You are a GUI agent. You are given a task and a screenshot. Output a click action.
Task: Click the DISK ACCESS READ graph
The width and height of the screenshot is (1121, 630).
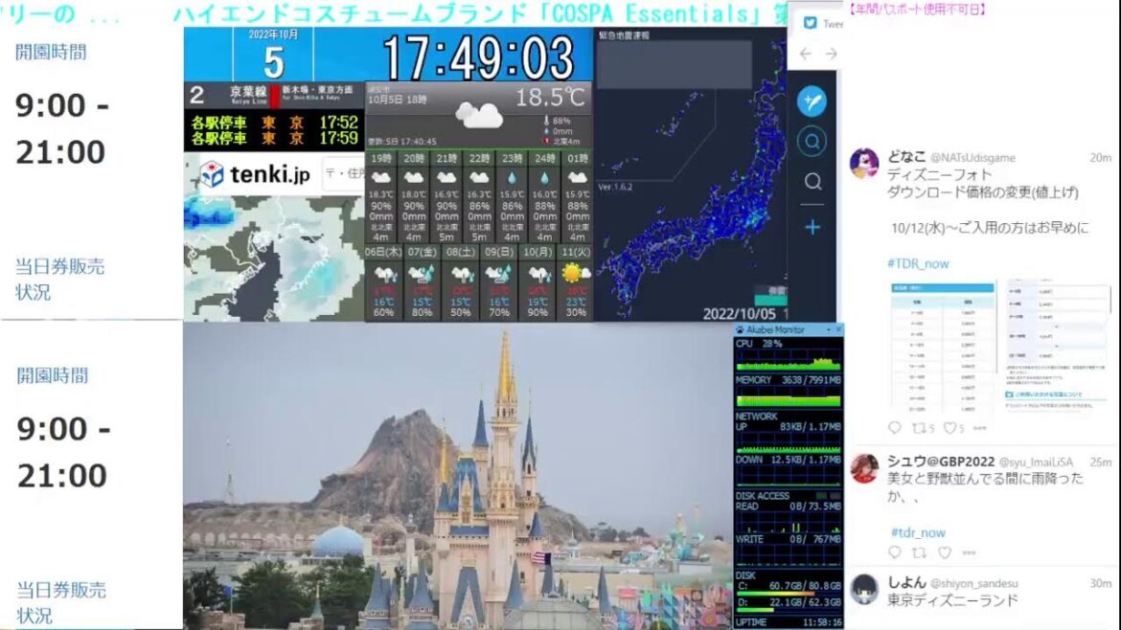[x=789, y=523]
